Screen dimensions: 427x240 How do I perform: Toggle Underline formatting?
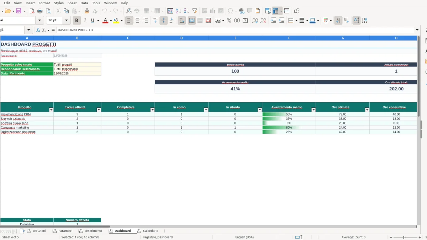(x=93, y=21)
